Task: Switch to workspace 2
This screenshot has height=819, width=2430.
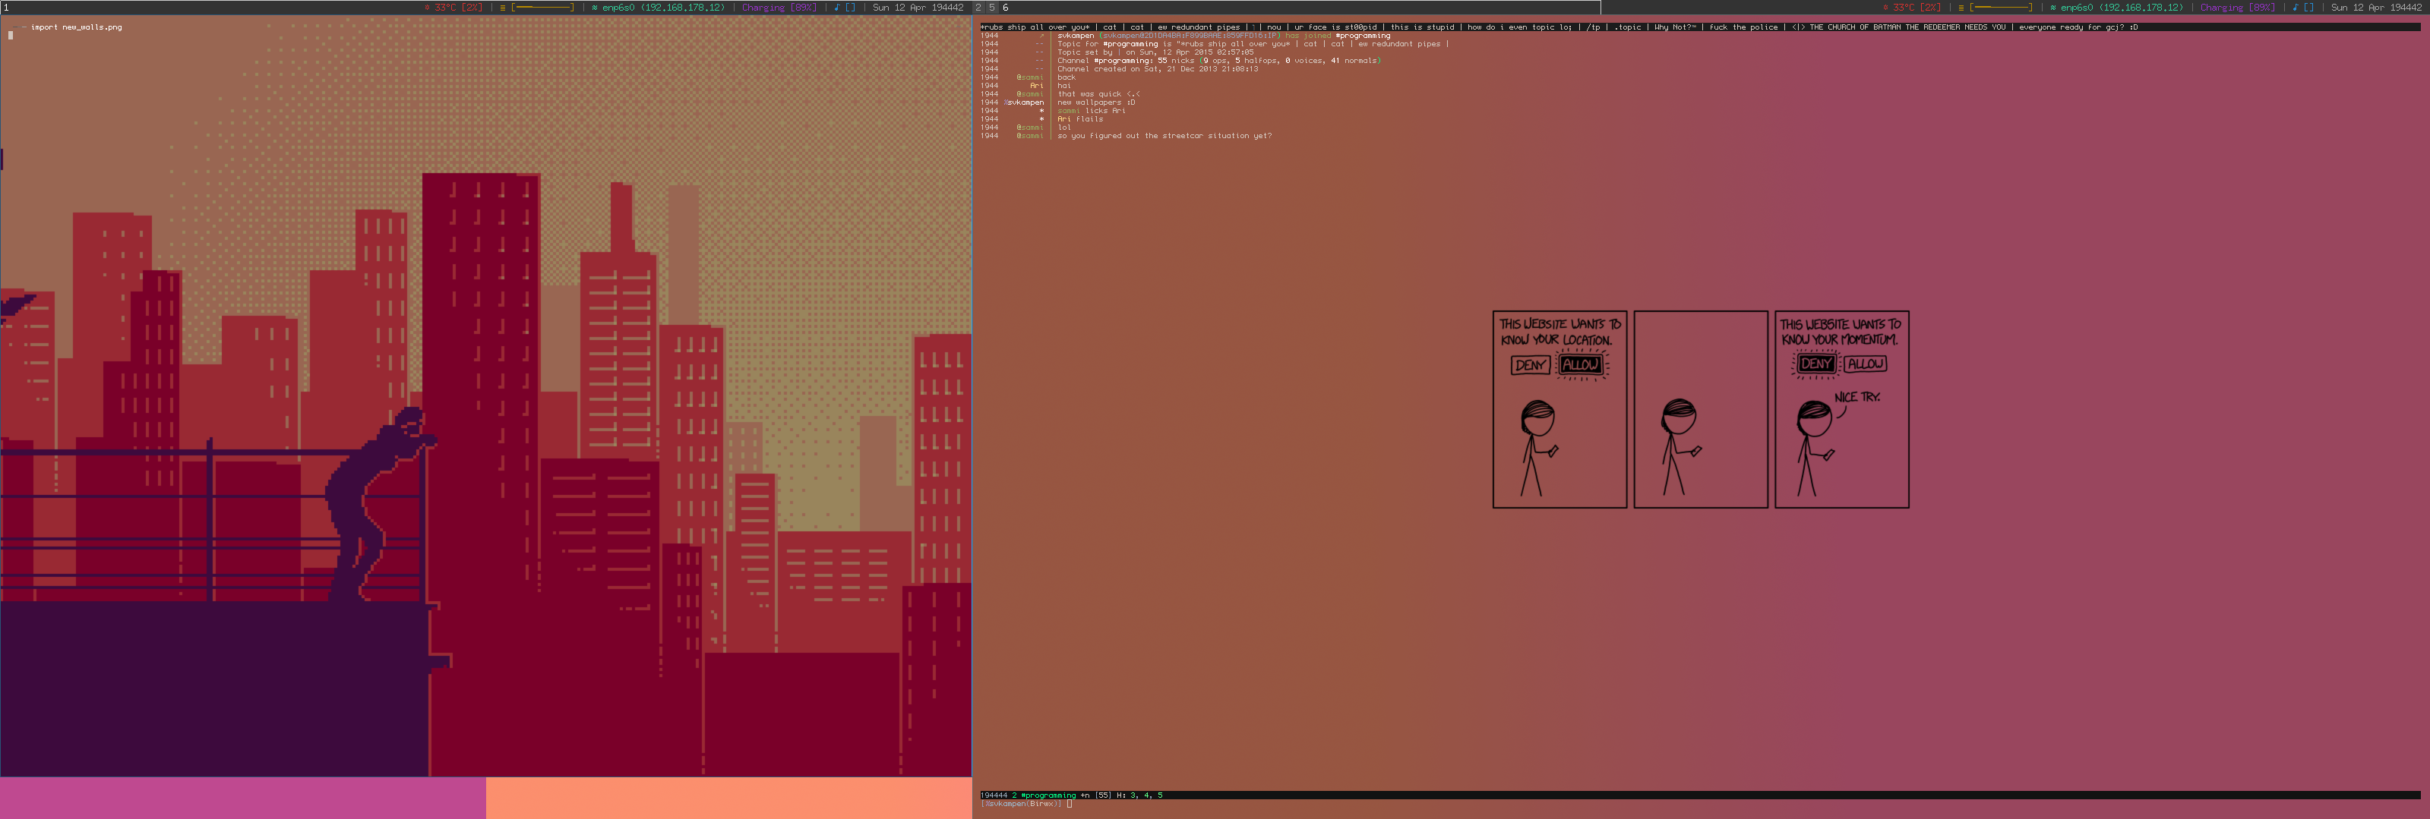Action: pos(978,8)
